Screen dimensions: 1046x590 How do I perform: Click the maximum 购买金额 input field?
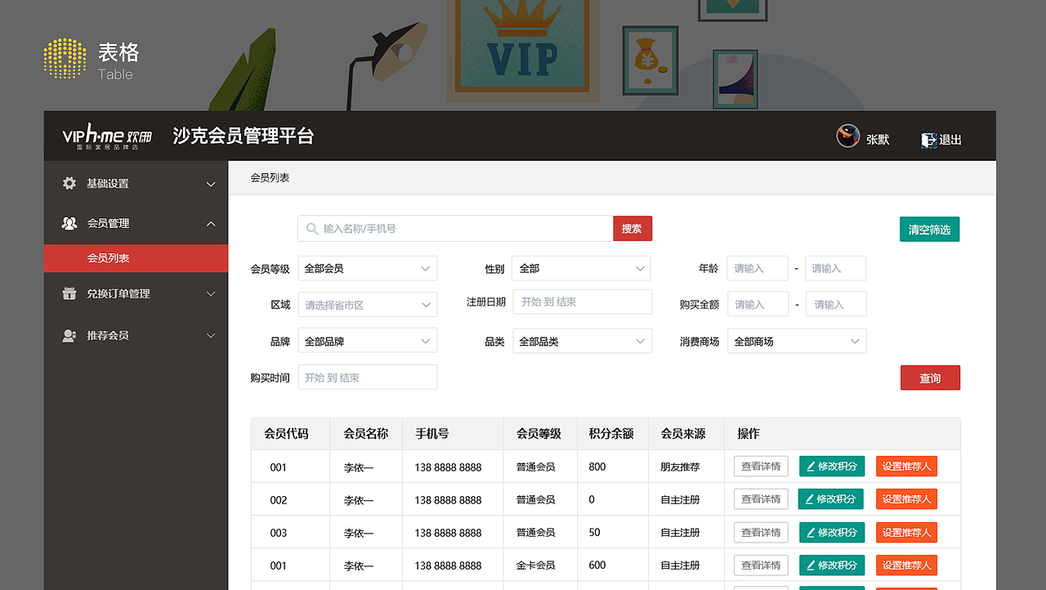(835, 304)
